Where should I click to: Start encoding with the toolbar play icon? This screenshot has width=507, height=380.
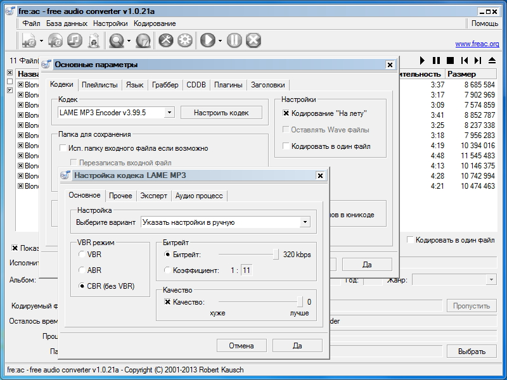coord(208,41)
